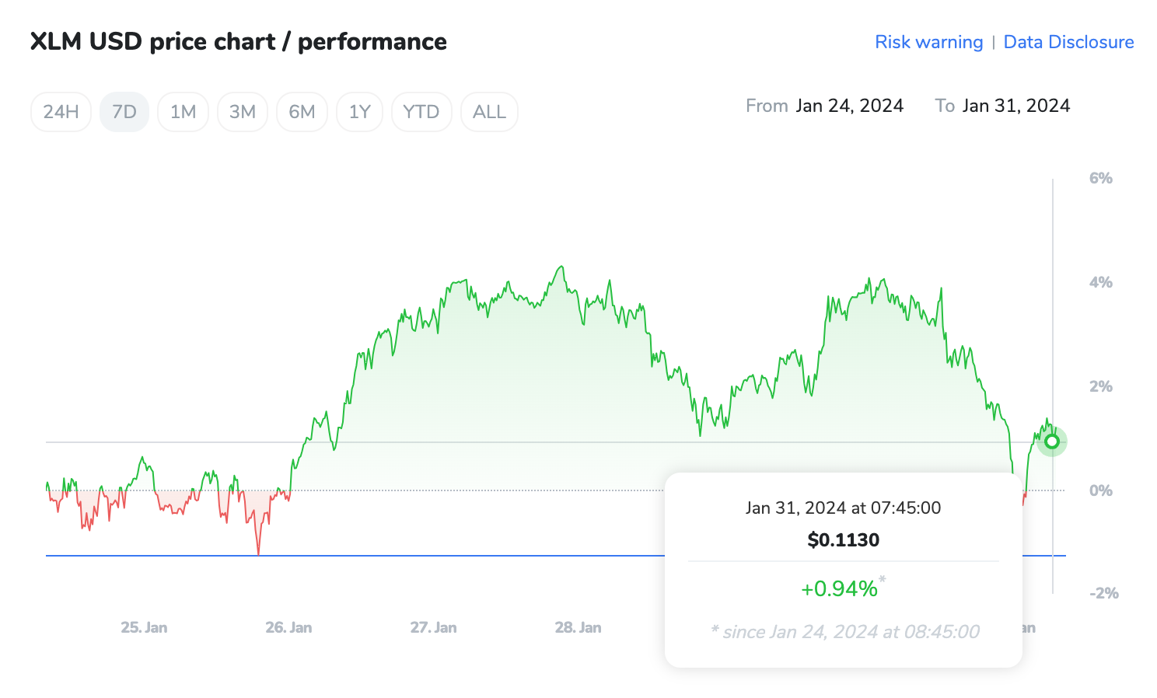Open the Data Disclosure link
The image size is (1157, 698).
pos(1068,42)
